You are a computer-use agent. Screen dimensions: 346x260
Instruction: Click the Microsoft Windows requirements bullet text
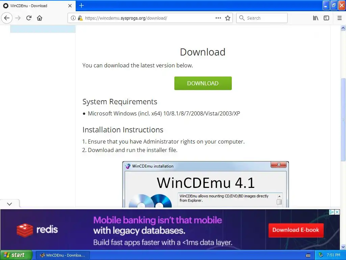164,113
